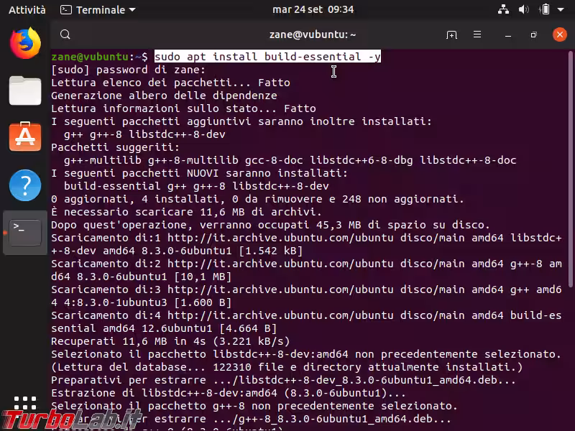Open the terminal hamburger menu

(x=477, y=34)
